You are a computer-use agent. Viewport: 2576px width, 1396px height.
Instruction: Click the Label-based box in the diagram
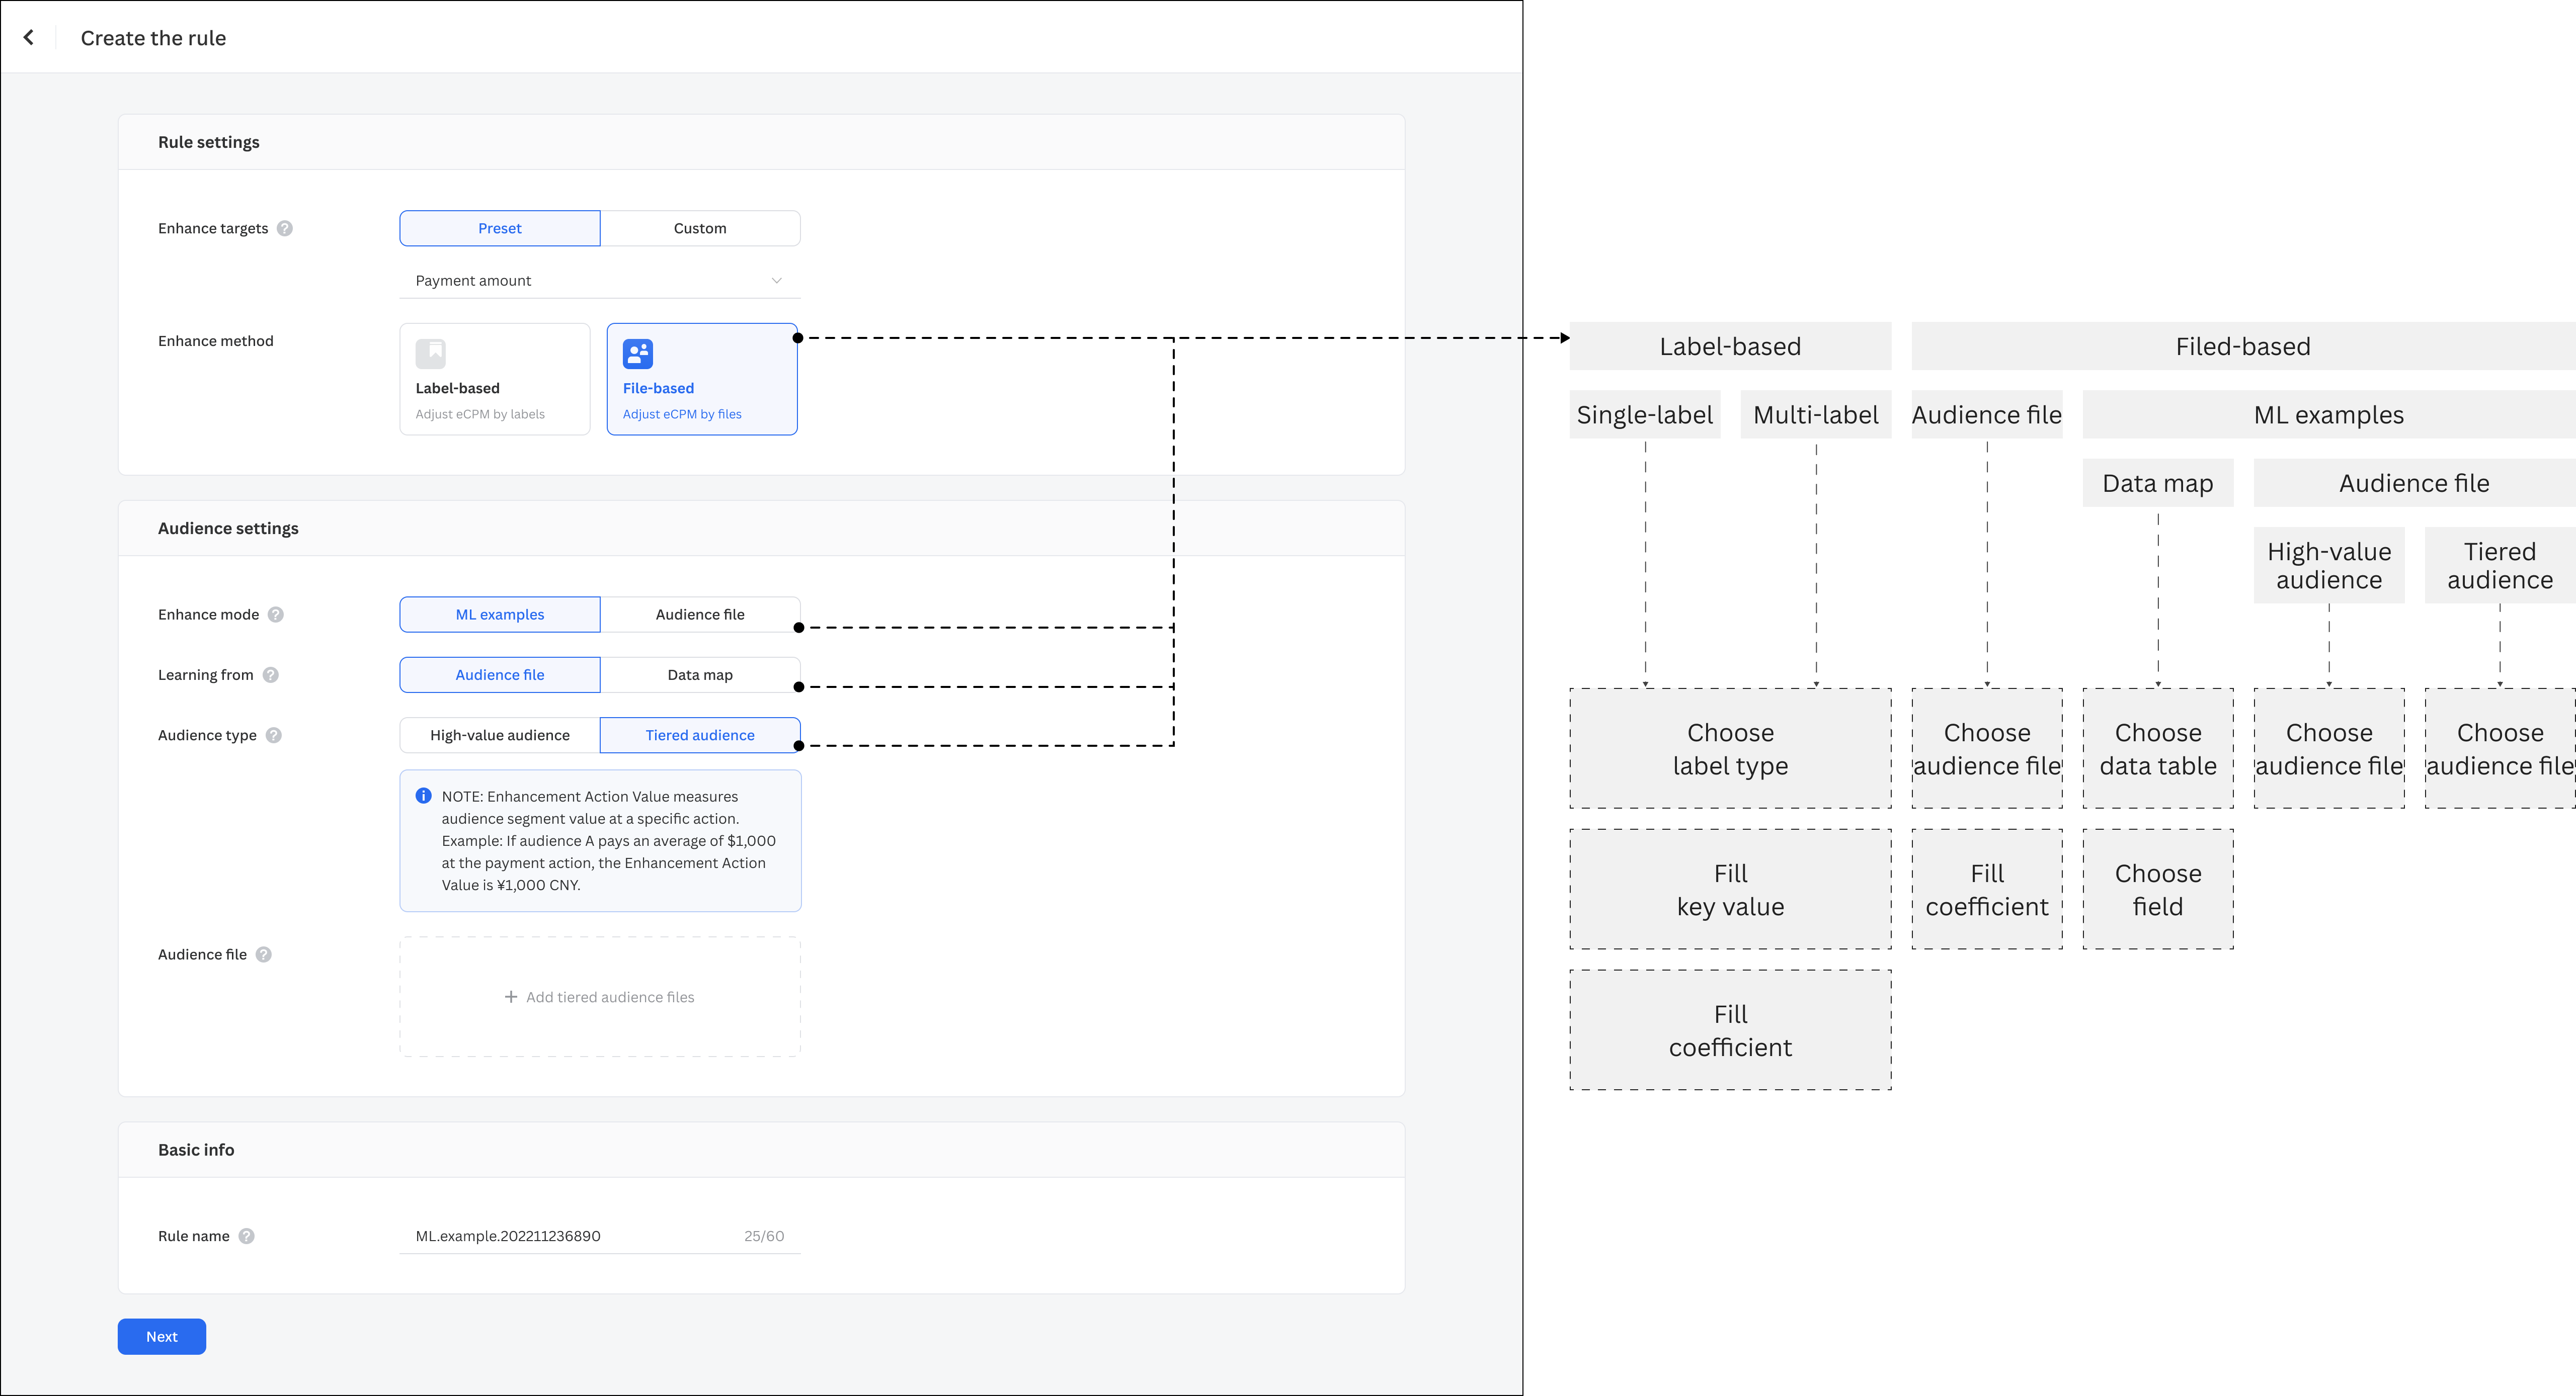click(x=1730, y=347)
